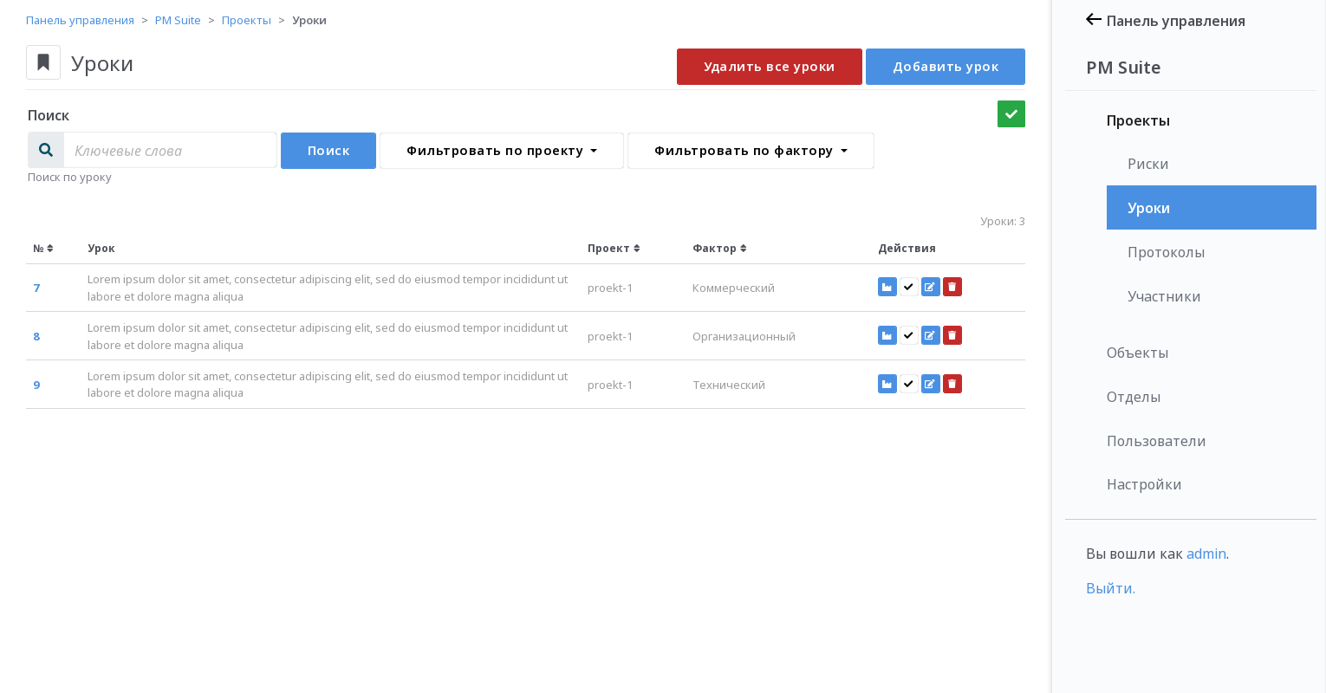The height and width of the screenshot is (693, 1326).
Task: Open Участники in the sidebar
Action: 1212,296
